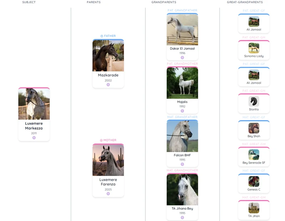Click the Bey Serenade SF name text

[x=254, y=163]
